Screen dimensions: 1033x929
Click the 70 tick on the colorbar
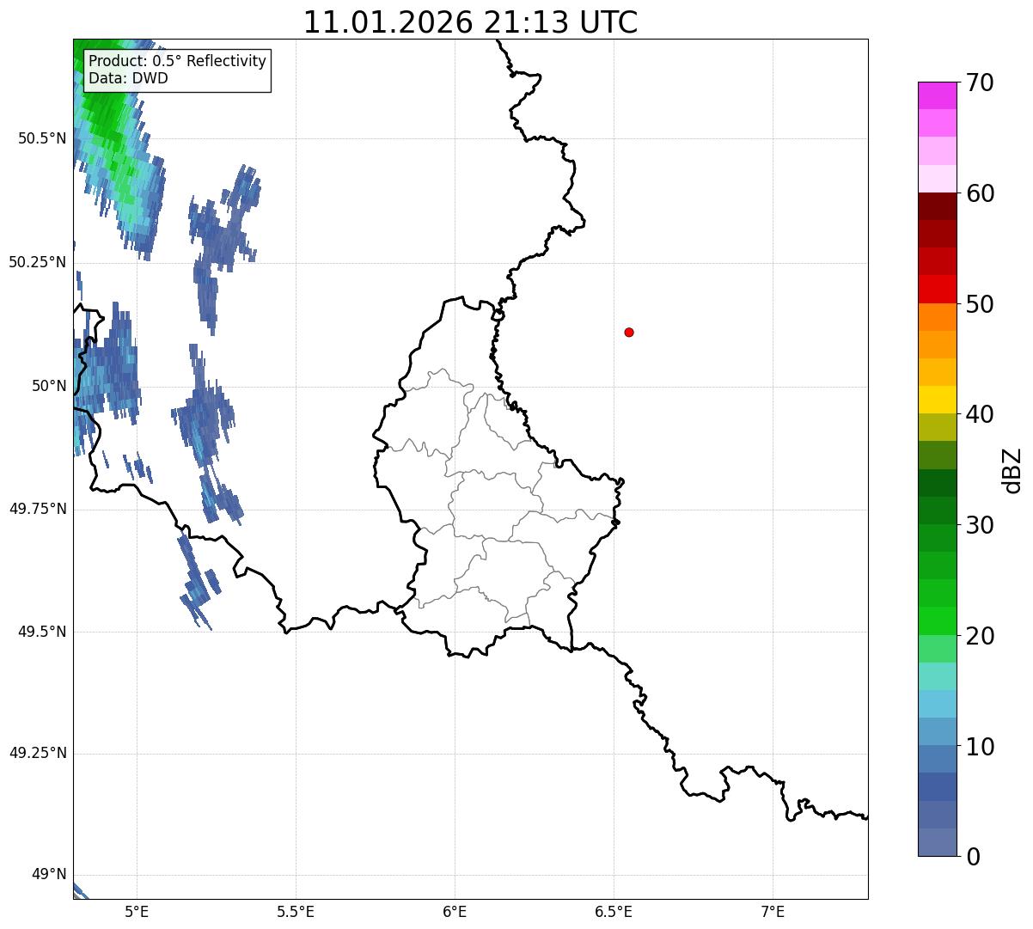[980, 83]
